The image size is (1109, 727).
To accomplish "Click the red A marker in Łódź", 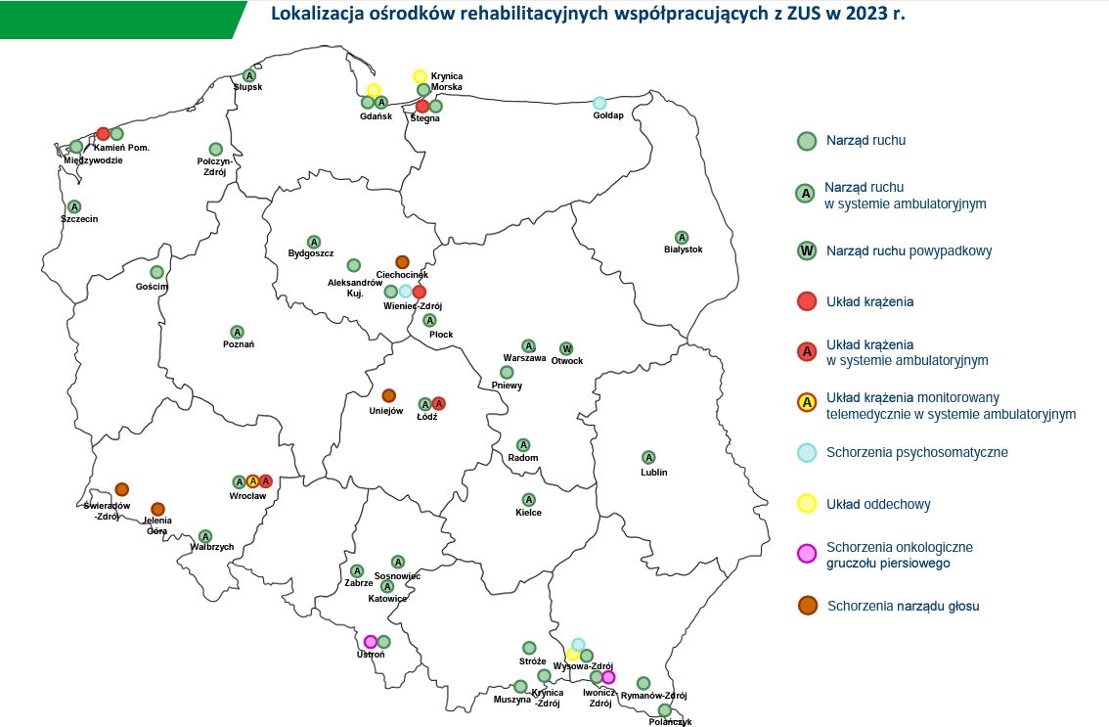I will pyautogui.click(x=438, y=403).
